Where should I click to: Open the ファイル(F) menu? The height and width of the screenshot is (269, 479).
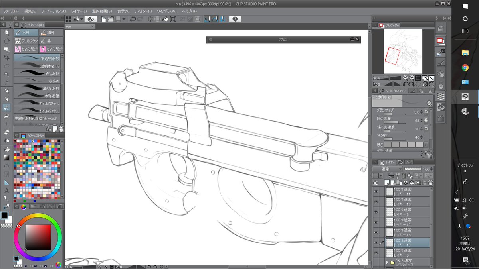pos(11,11)
